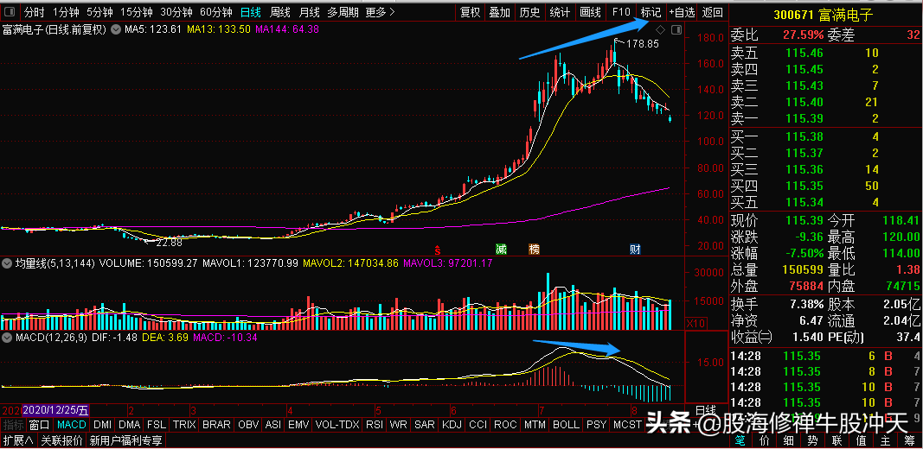The image size is (923, 449).
Task: Click the 减 marker icon on chart
Action: click(502, 249)
